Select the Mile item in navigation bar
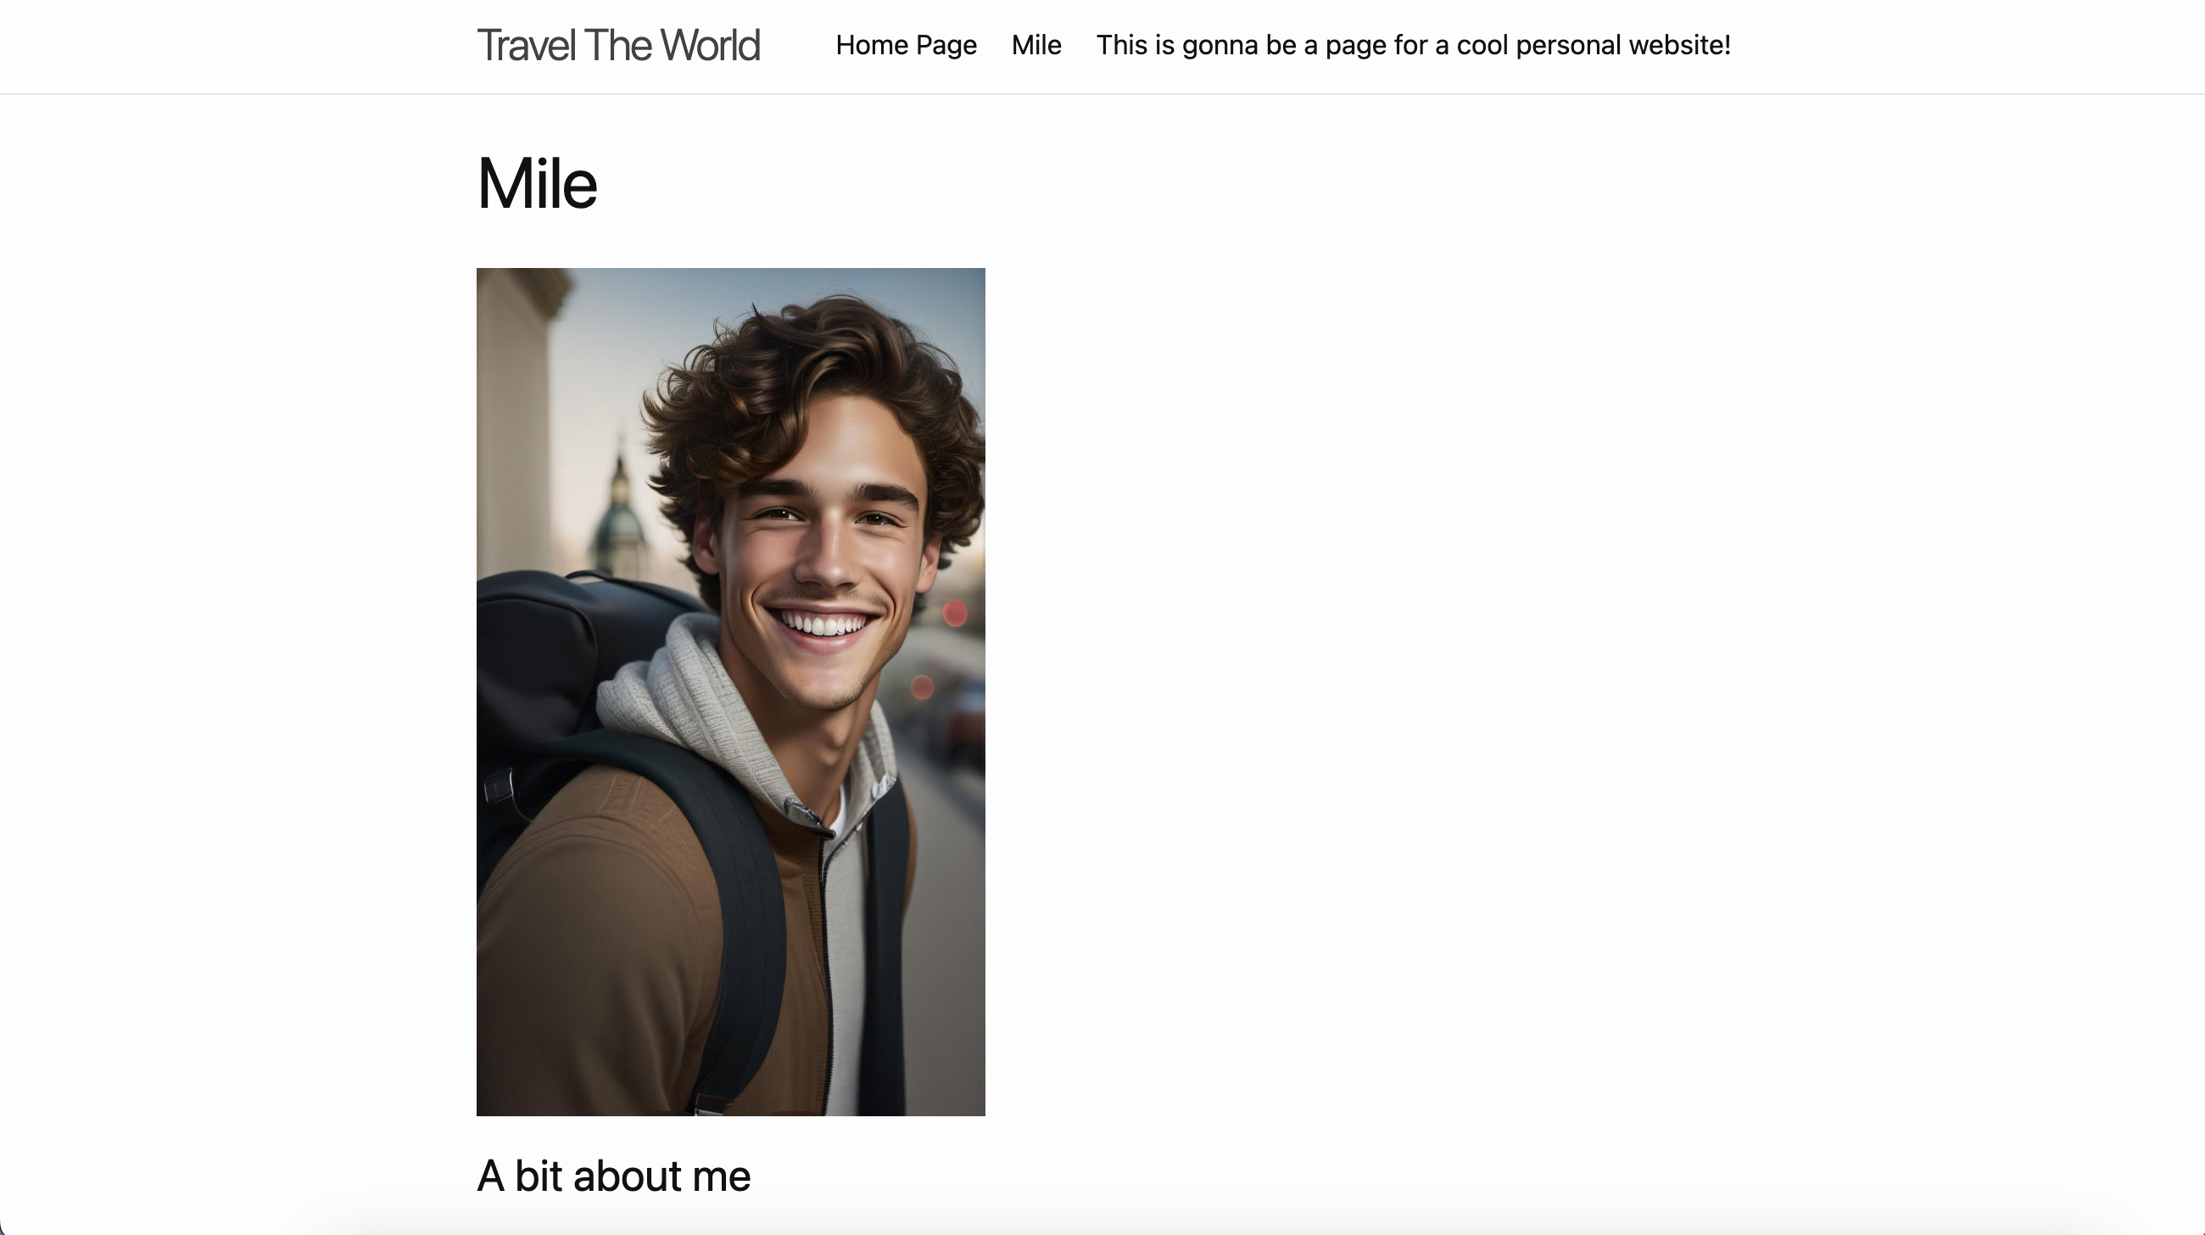This screenshot has height=1235, width=2205. pyautogui.click(x=1036, y=45)
